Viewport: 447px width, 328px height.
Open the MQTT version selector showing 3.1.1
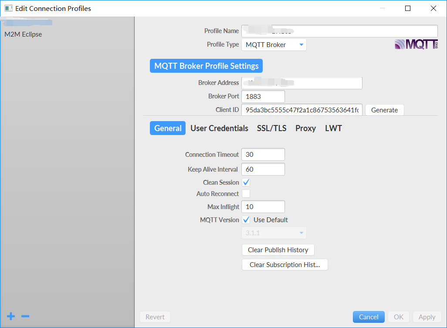(x=274, y=233)
